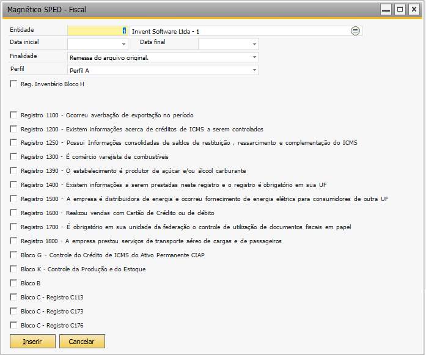Enable Registro 1700 documentos fiscais em papel
This screenshot has height=355, width=426.
pos(13,227)
